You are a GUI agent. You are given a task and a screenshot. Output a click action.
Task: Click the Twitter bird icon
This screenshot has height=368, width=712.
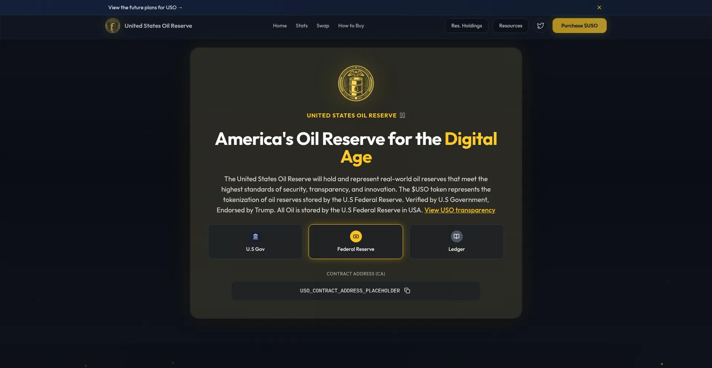tap(540, 26)
